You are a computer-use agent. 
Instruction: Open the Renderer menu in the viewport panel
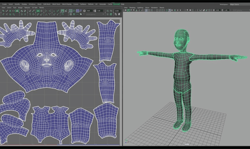pos(154,7)
